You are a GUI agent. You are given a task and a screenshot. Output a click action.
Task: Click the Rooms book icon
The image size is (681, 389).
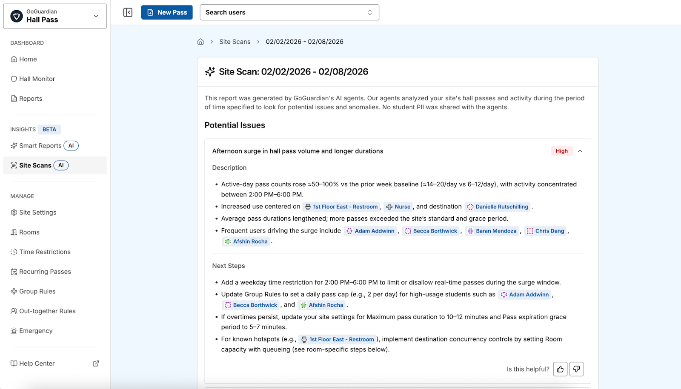pos(14,232)
